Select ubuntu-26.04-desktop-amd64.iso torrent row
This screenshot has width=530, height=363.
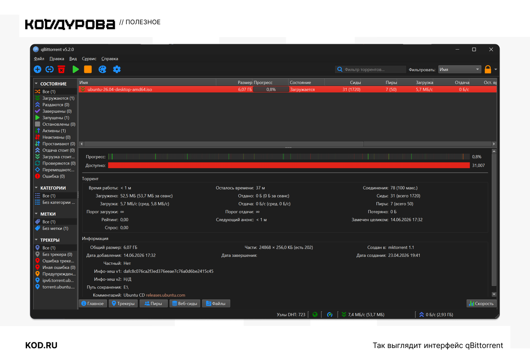tap(288, 89)
